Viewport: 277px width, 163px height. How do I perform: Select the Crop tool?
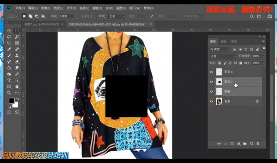click(9, 43)
